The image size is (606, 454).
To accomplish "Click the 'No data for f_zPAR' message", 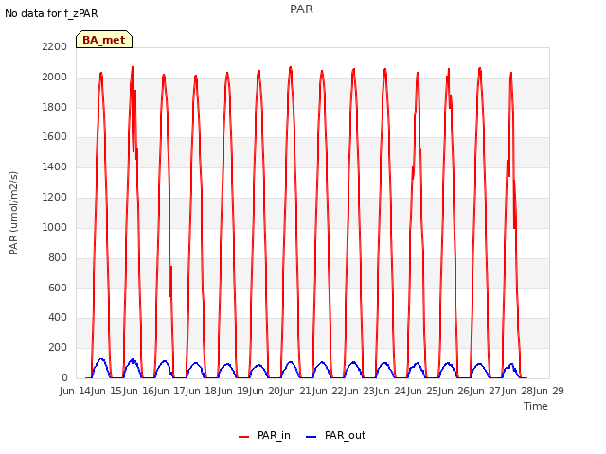I will coord(51,14).
